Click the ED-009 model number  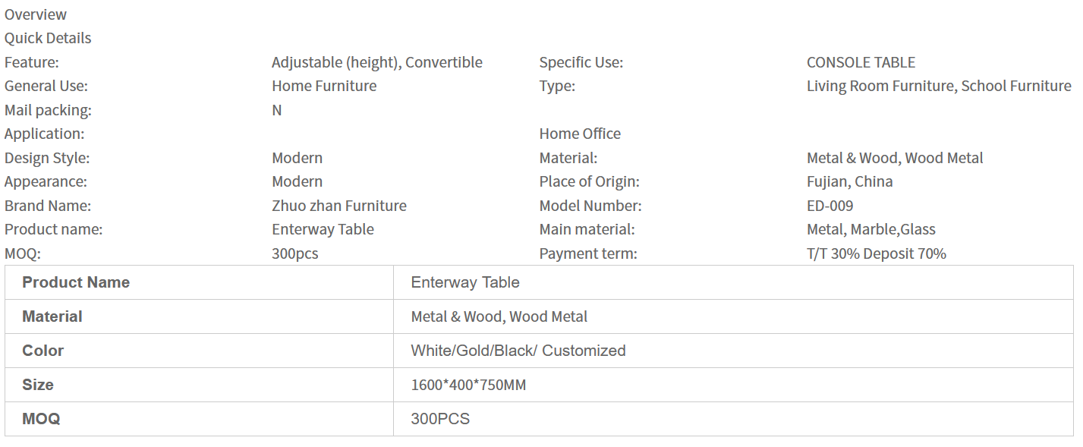point(830,206)
